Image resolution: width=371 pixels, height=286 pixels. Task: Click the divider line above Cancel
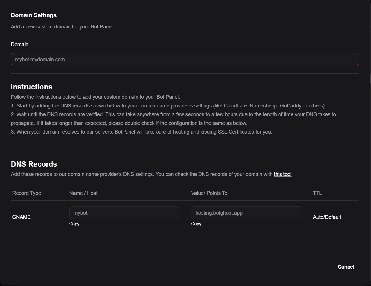click(x=185, y=249)
